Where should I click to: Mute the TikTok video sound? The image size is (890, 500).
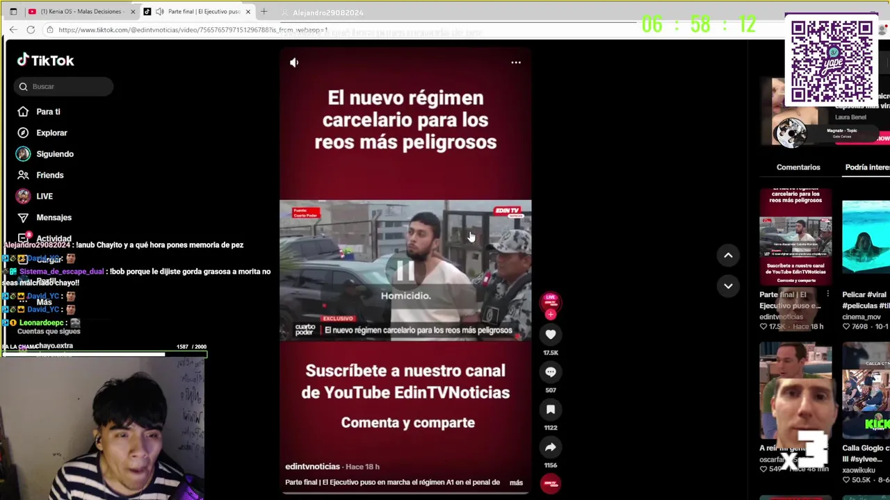(294, 62)
